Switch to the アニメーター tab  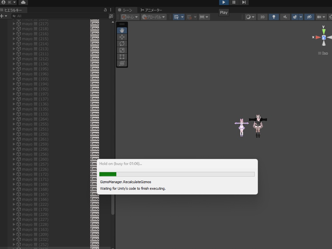coord(152,10)
